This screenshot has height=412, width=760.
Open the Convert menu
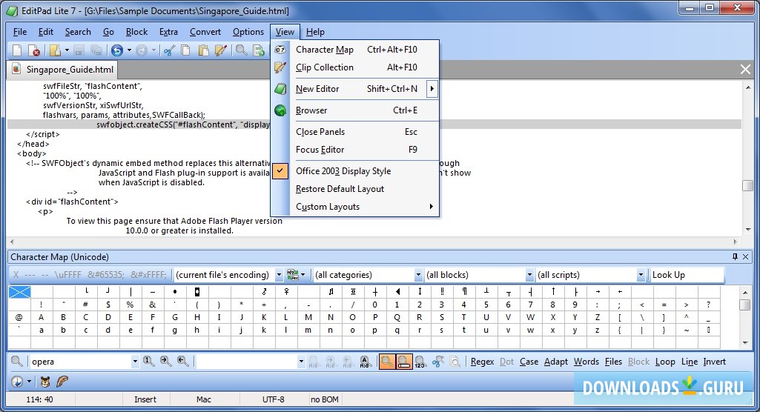point(205,32)
